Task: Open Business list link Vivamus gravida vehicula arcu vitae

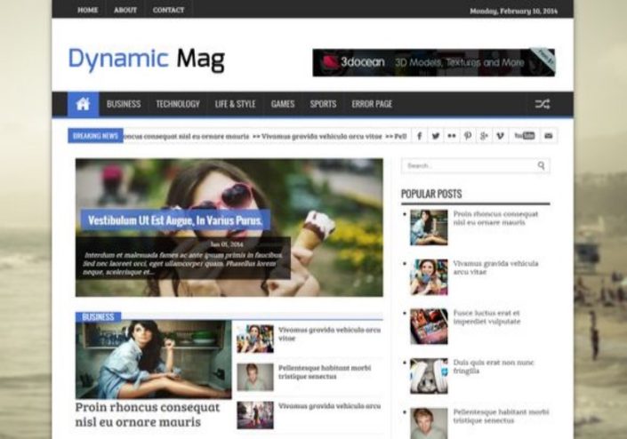Action: point(329,334)
